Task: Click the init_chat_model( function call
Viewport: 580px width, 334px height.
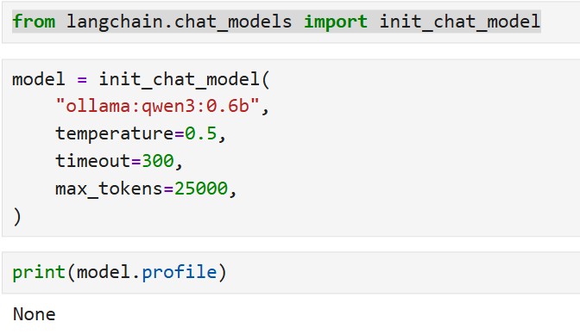Action: [184, 80]
